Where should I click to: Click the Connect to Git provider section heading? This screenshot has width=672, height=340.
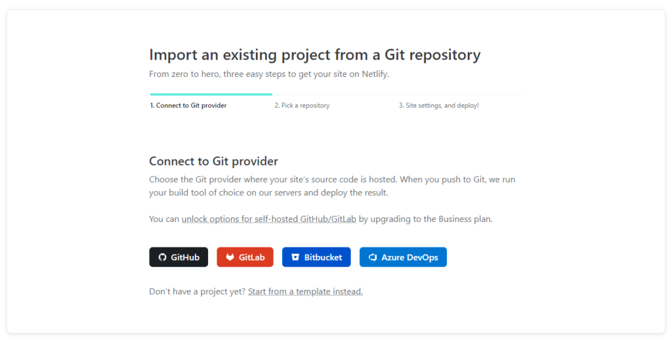click(x=213, y=161)
